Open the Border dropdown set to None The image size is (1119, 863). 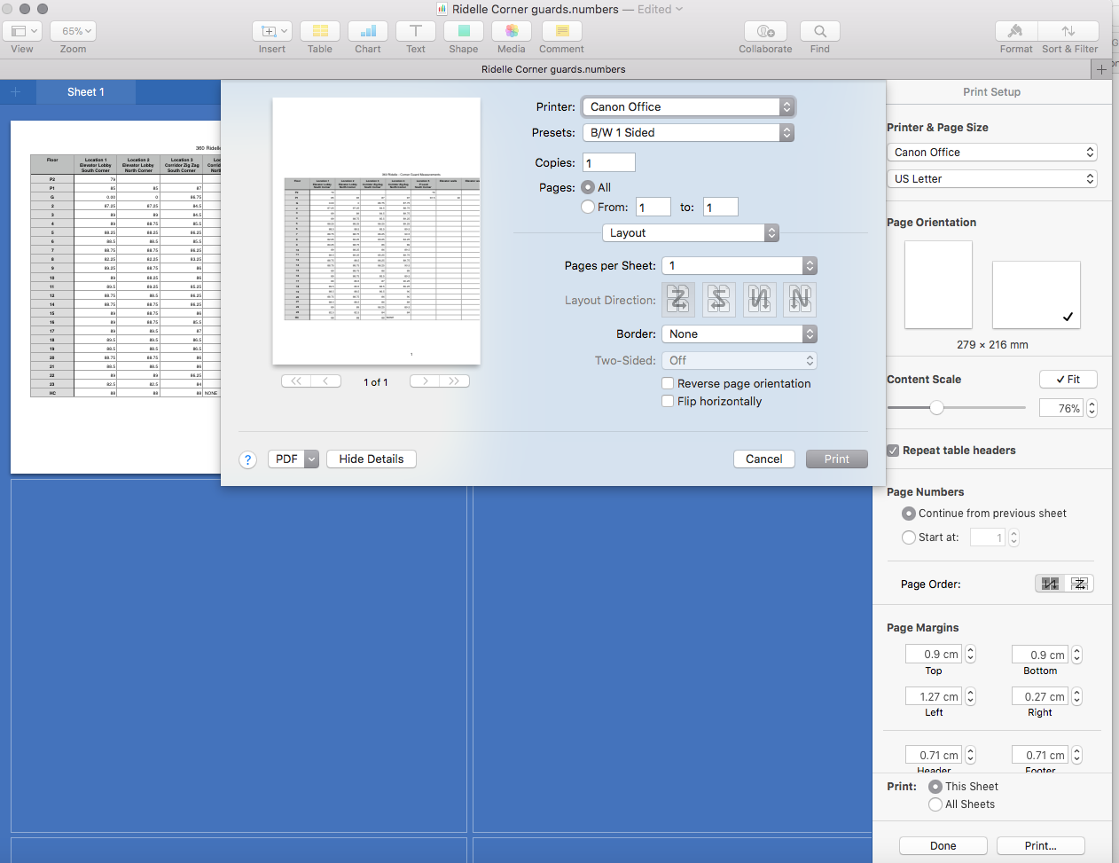coord(739,334)
